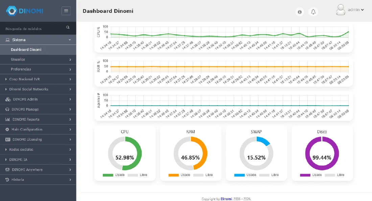Open the notifications bell icon
The height and width of the screenshot is (201, 372).
coord(313,12)
